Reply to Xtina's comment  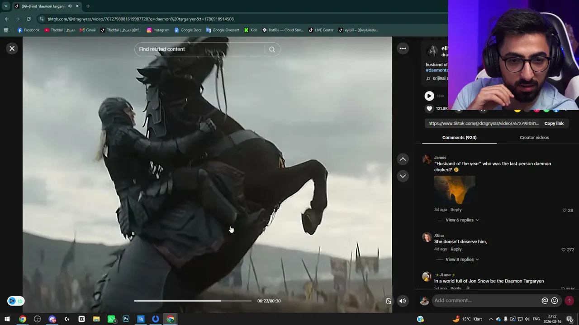click(x=456, y=249)
